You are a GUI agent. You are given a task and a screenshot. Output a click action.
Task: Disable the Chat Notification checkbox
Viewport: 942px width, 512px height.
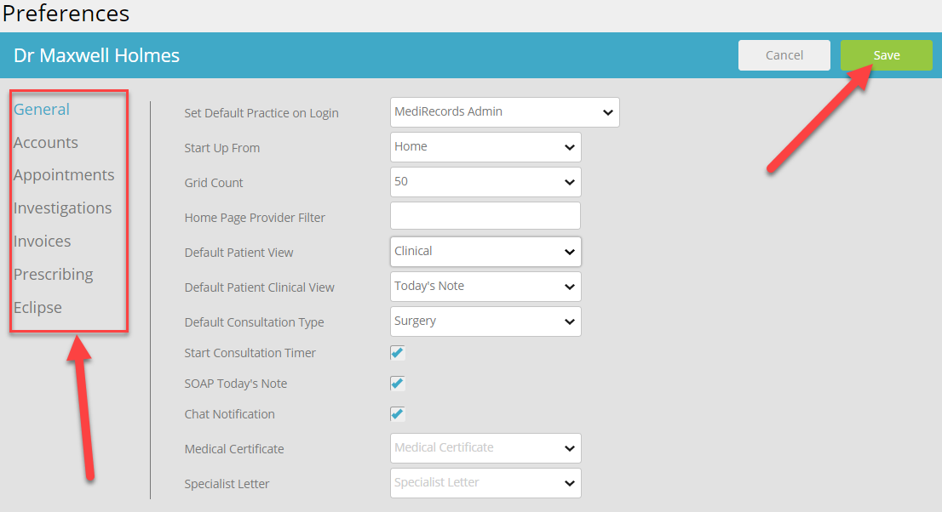coord(397,414)
